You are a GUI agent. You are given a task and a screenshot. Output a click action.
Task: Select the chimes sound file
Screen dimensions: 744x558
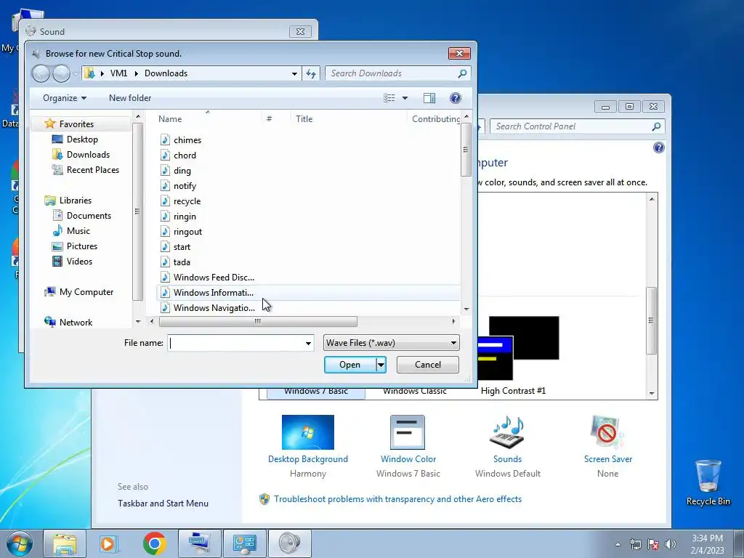point(187,140)
